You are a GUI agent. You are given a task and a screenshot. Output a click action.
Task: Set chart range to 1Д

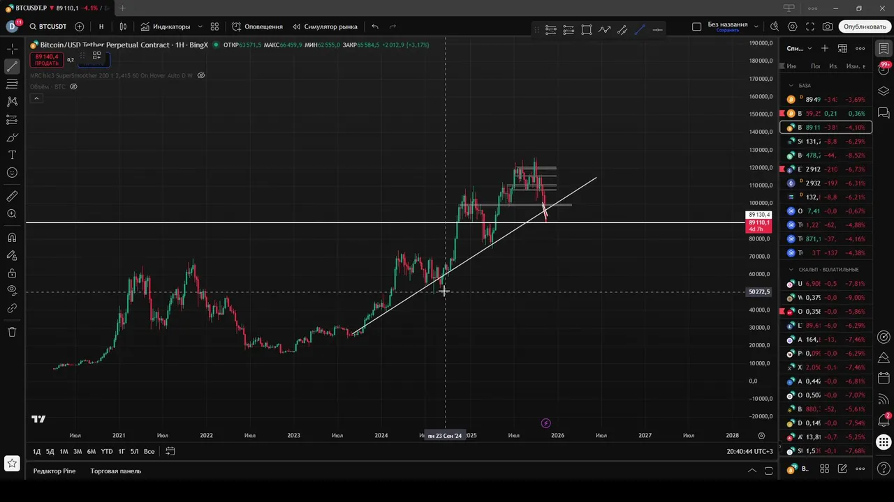36,452
